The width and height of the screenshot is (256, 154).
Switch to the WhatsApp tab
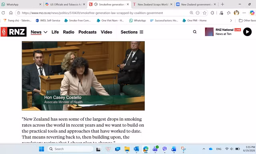(x=21, y=4)
